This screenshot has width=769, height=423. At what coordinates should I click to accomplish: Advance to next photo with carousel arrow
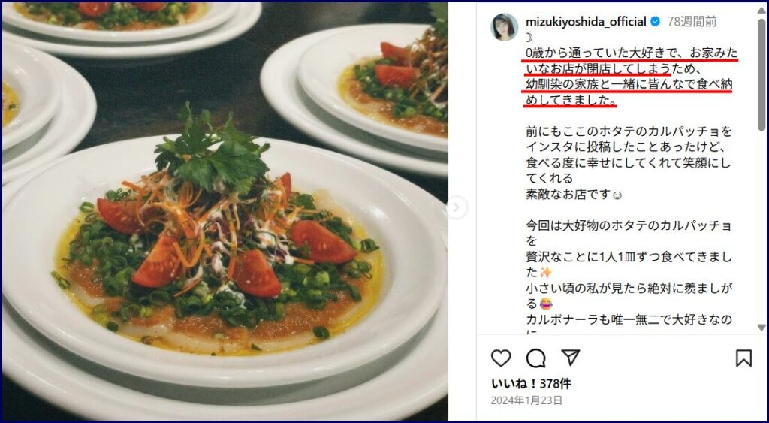[456, 207]
